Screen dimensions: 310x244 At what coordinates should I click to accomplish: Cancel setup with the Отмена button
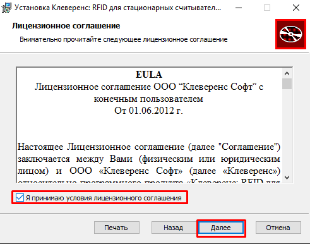coord(278,228)
